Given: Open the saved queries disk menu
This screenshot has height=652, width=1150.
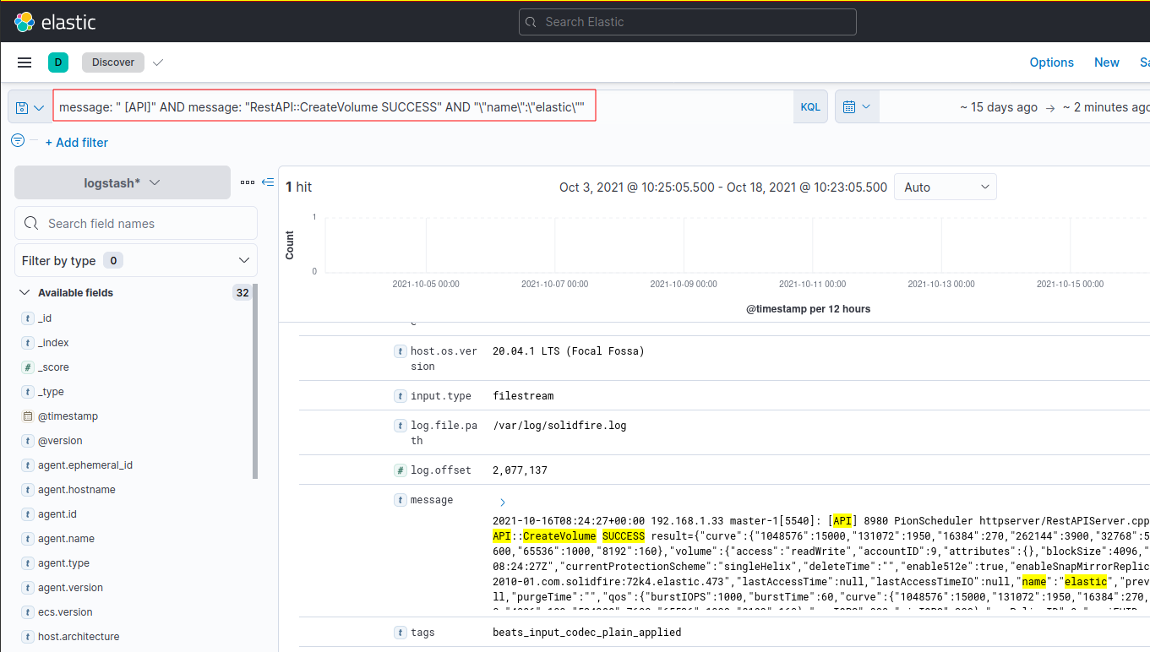Looking at the screenshot, I should [x=30, y=107].
